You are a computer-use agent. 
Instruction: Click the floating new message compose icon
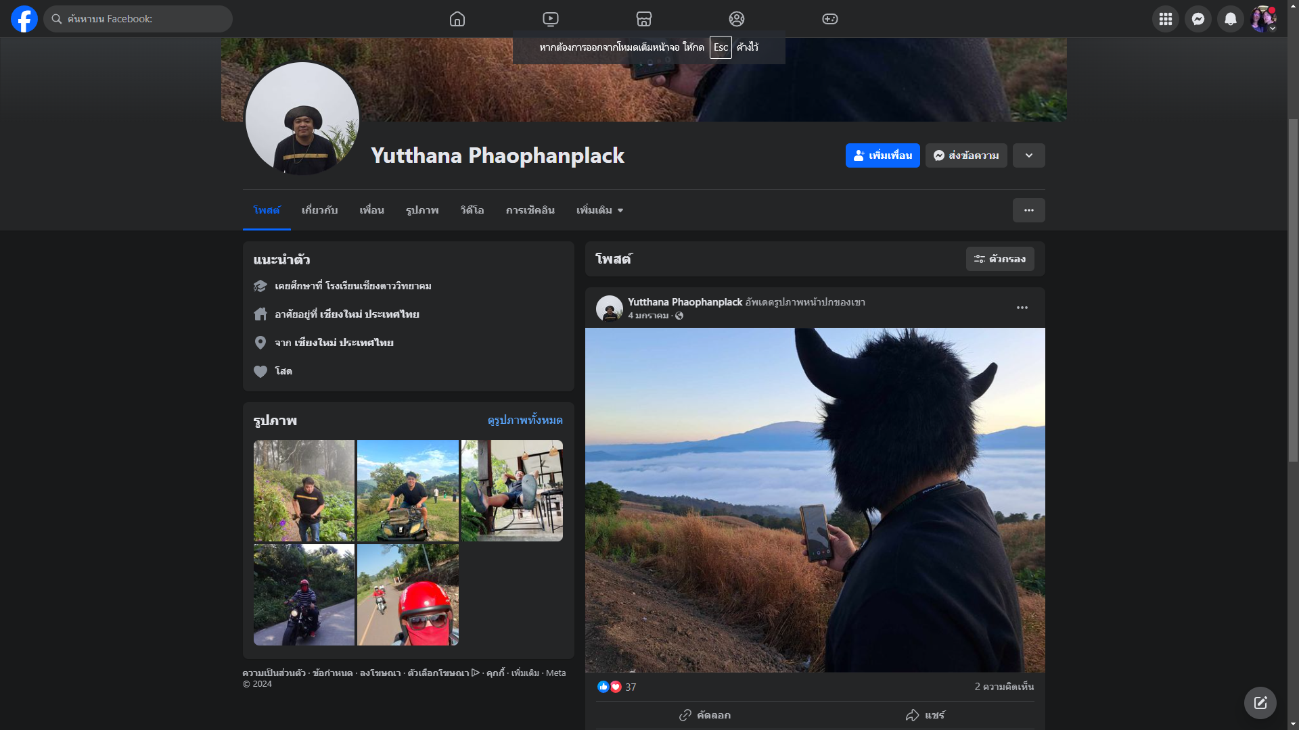point(1260,703)
